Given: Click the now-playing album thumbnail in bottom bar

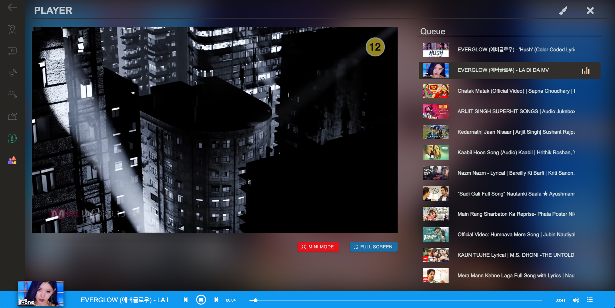Looking at the screenshot, I should (41, 294).
